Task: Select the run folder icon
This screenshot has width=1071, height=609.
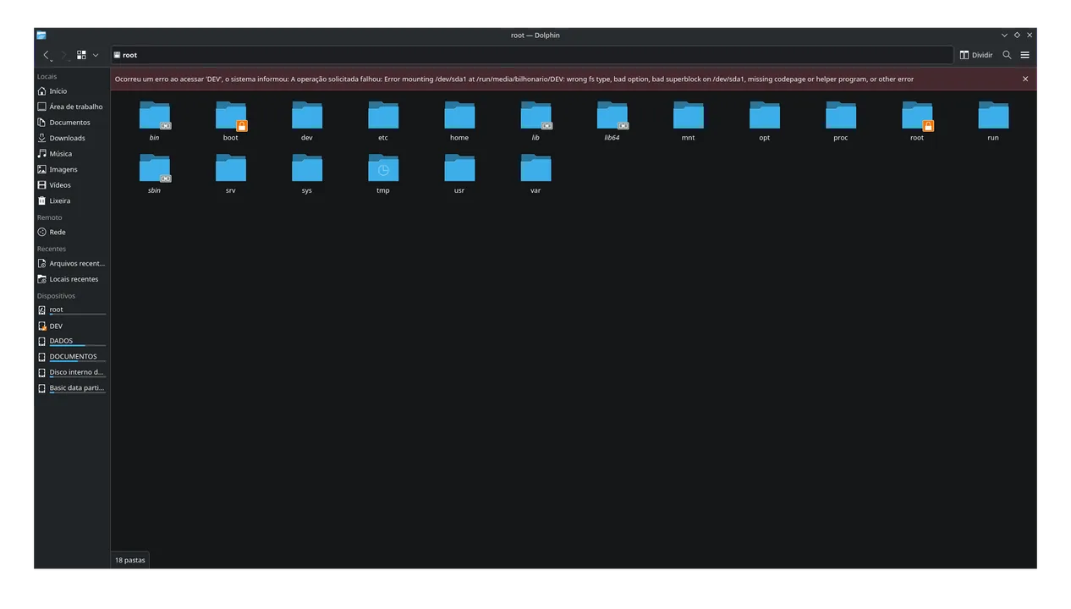Action: tap(993, 116)
